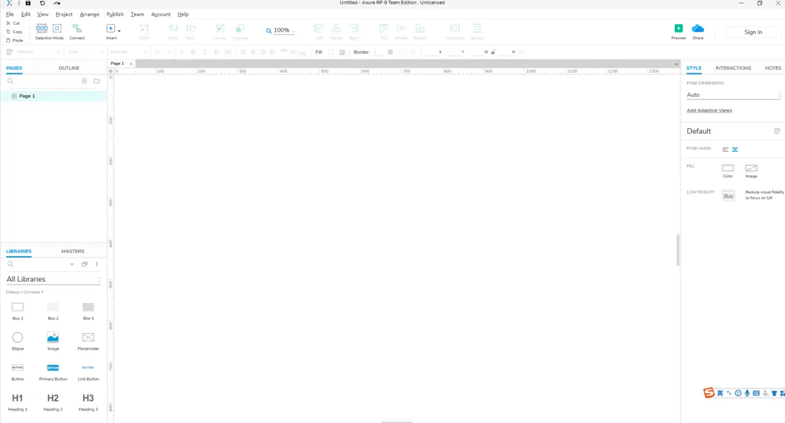This screenshot has height=423, width=785.
Task: Open the Project menu
Action: point(64,14)
